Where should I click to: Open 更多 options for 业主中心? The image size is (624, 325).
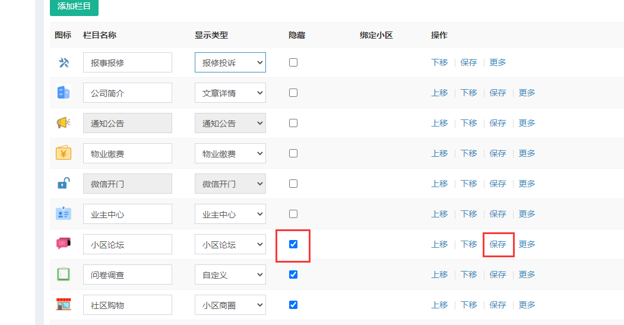(x=527, y=214)
